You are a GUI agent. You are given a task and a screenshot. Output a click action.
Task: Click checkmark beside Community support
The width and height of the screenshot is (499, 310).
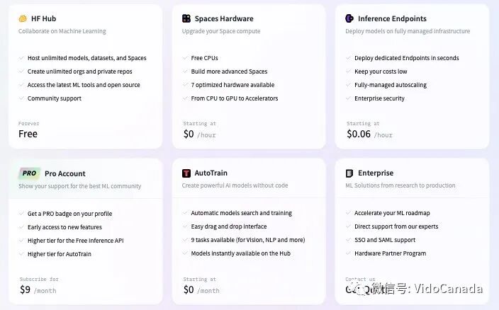tap(21, 98)
